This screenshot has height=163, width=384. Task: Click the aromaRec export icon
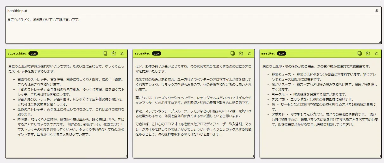tap(241, 53)
